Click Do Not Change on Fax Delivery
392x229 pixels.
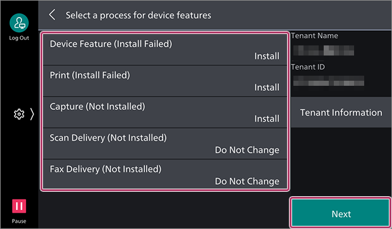click(x=247, y=181)
